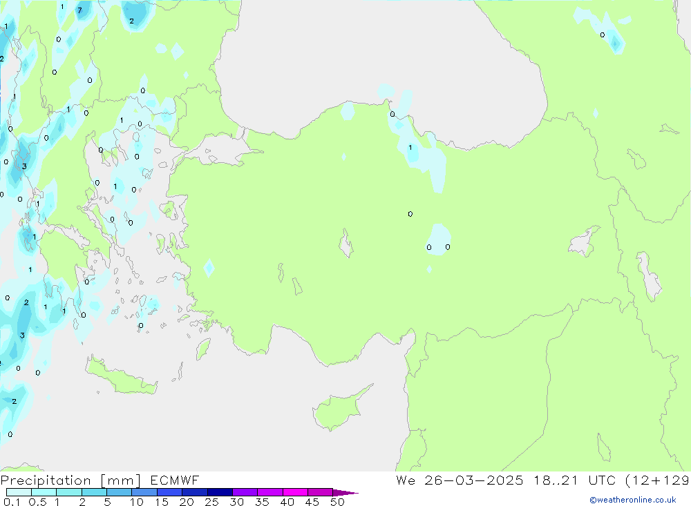Click the 5–10 mm legend swatch
691x506 pixels.
tap(119, 492)
